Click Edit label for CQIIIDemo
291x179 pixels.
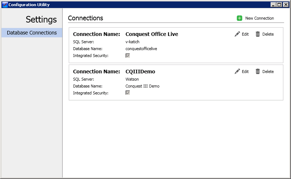245,72
